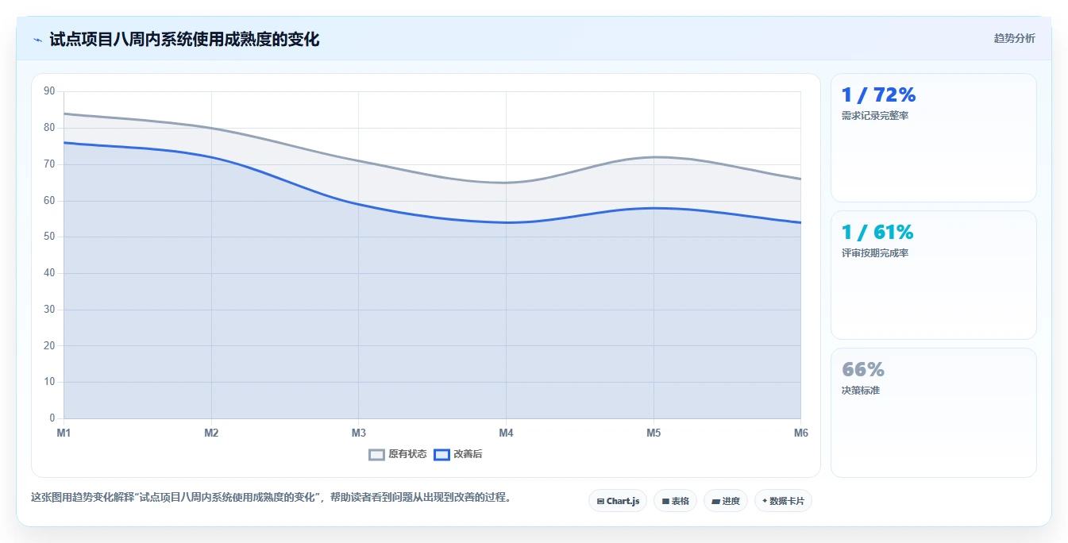This screenshot has width=1068, height=543.
Task: Click the chart description text below the chart
Action: tap(273, 498)
